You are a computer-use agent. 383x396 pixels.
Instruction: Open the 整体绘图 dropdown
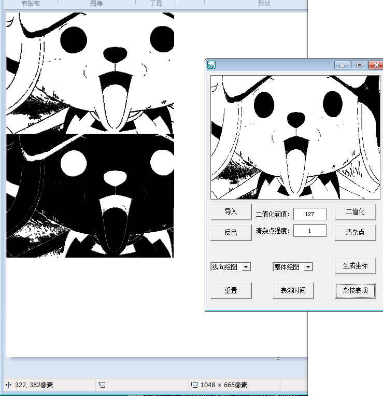pyautogui.click(x=308, y=267)
